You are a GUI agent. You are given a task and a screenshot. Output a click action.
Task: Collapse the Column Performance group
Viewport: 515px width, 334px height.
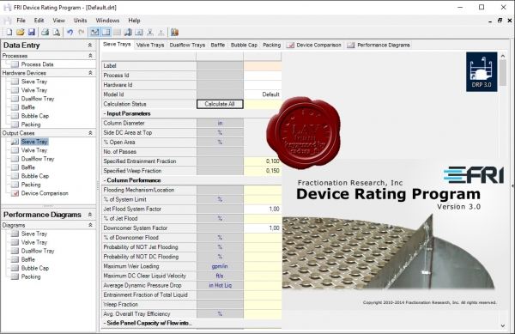(105, 180)
